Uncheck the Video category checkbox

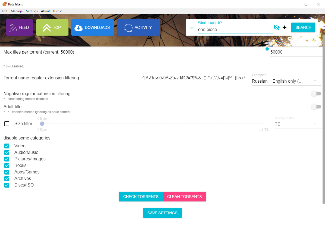(x=7, y=146)
